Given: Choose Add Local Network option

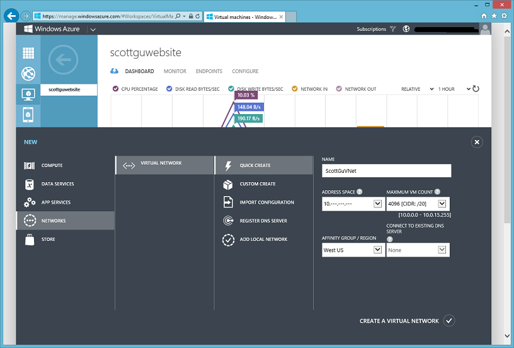Looking at the screenshot, I should click(x=264, y=239).
